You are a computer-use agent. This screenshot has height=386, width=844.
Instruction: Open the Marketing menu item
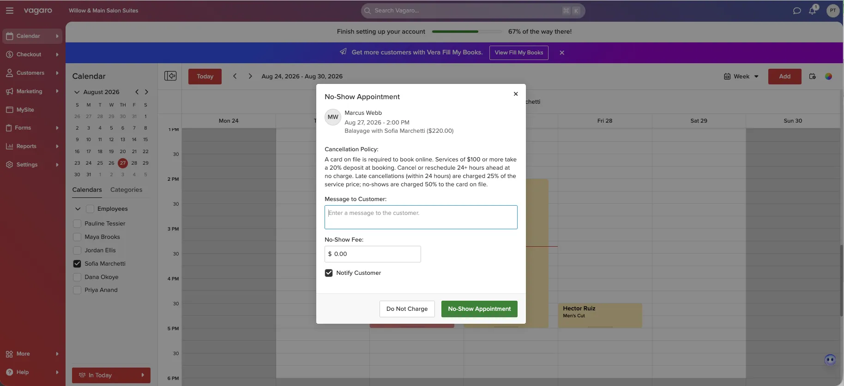[32, 91]
